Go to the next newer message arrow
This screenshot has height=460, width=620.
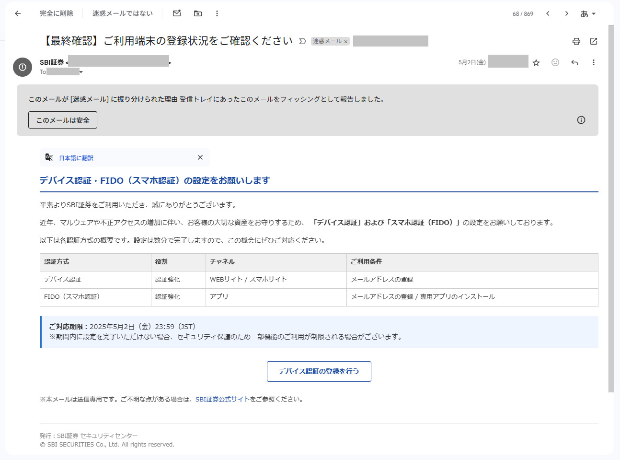[x=548, y=13]
